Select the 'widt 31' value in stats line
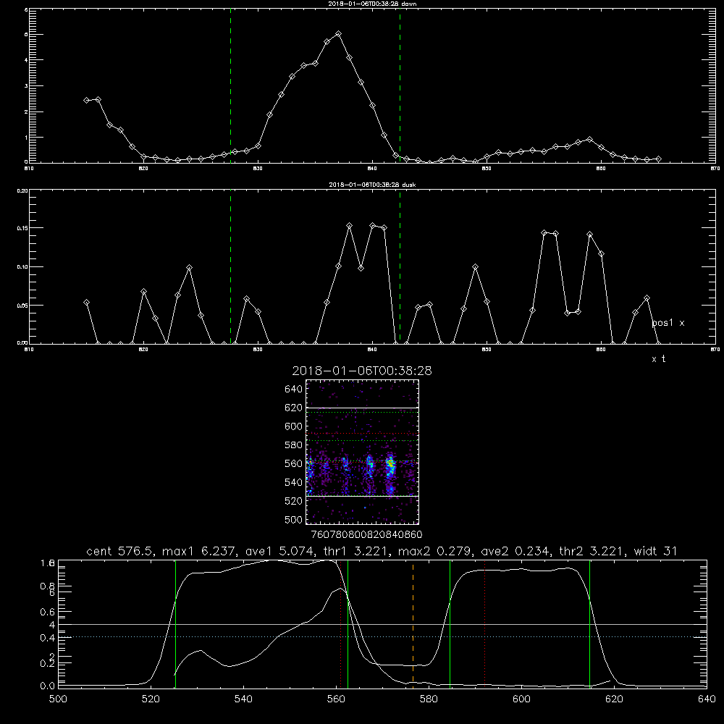Viewport: 724px width, 724px height. click(656, 551)
